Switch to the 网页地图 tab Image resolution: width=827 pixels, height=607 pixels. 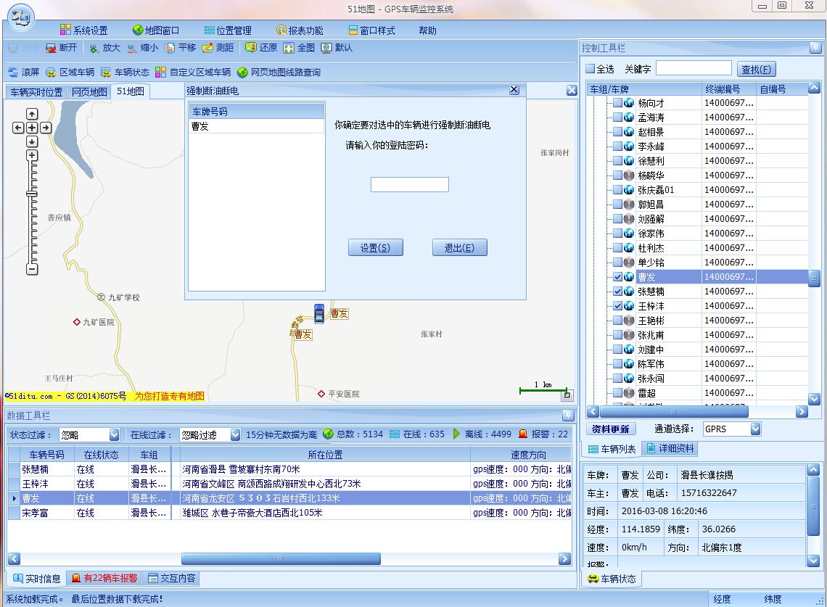coord(89,92)
